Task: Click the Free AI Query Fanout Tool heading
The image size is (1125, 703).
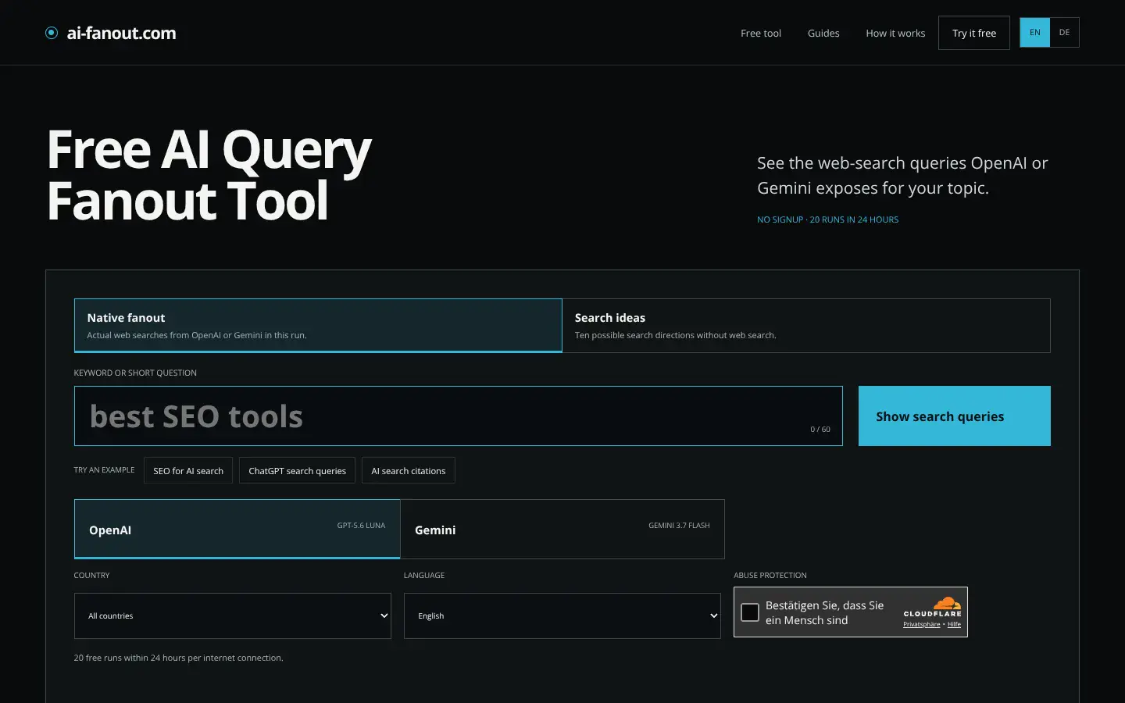Action: (x=209, y=175)
